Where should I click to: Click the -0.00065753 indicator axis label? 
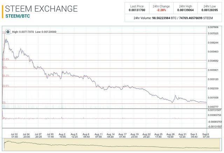pos(215,122)
